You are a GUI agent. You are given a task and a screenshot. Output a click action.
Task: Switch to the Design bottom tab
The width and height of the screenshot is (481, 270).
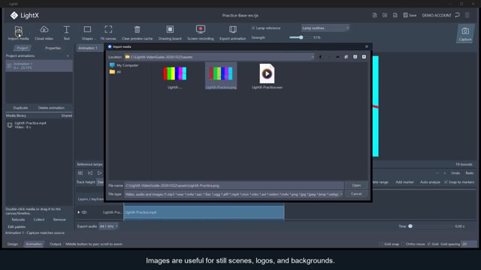pos(13,244)
